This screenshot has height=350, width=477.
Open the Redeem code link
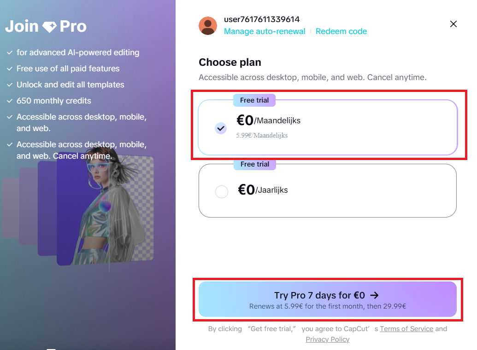point(341,31)
